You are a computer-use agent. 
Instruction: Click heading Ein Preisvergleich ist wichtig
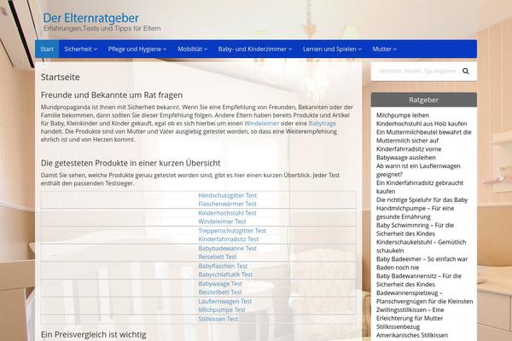(x=93, y=334)
